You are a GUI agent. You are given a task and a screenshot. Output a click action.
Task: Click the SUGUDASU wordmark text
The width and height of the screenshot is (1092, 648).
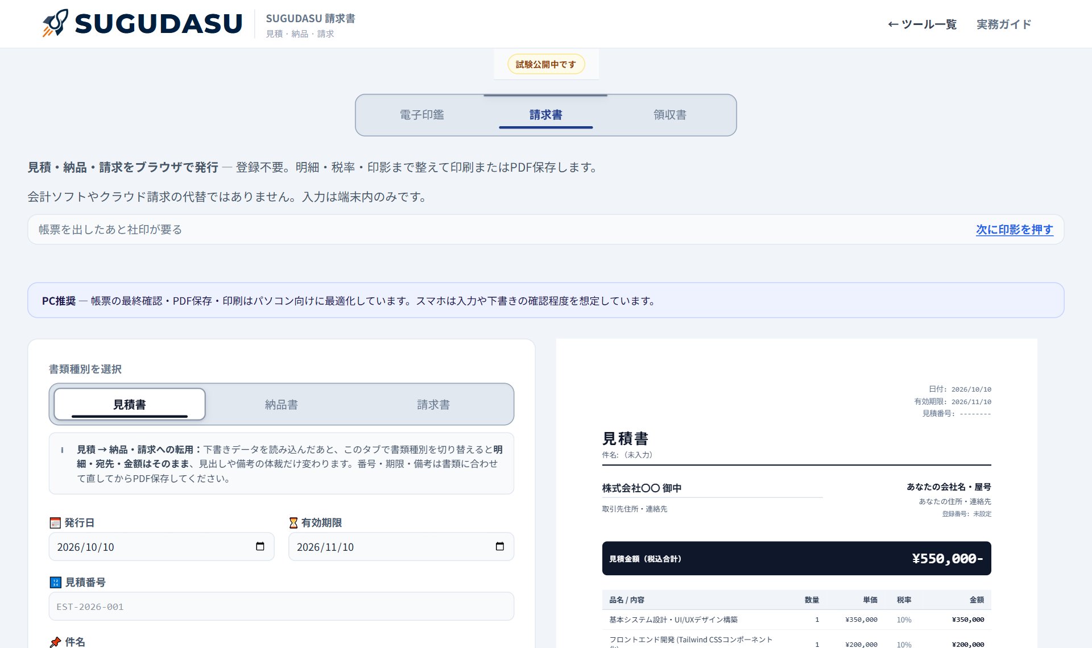pyautogui.click(x=159, y=24)
